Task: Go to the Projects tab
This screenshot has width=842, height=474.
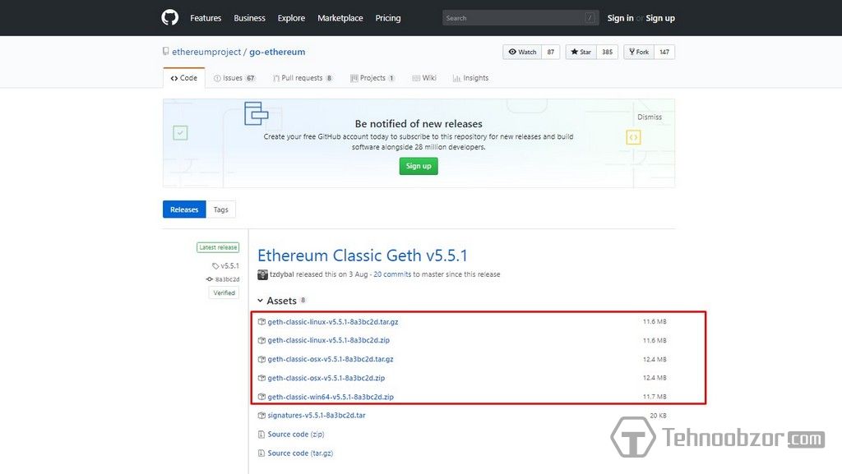Action: coord(372,78)
